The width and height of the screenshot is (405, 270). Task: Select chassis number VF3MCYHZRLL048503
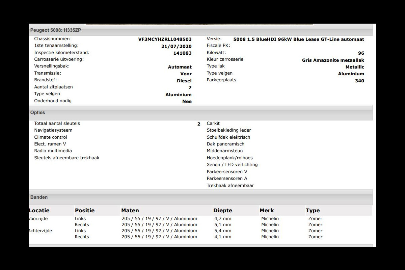[165, 39]
